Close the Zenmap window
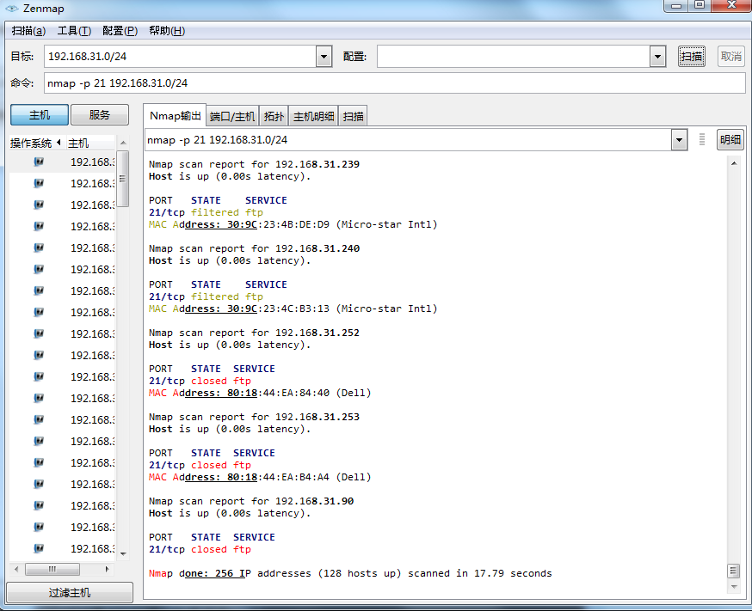 point(732,5)
